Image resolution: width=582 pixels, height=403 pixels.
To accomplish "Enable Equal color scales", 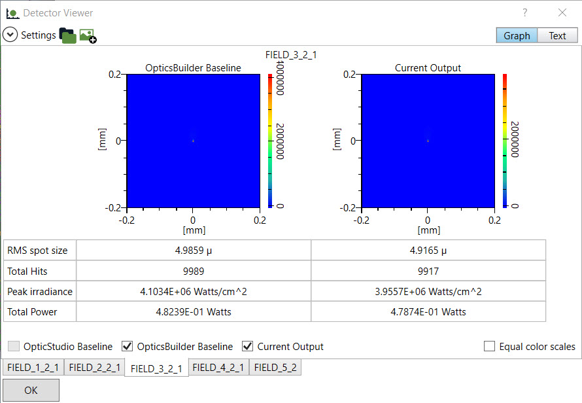I will (489, 347).
